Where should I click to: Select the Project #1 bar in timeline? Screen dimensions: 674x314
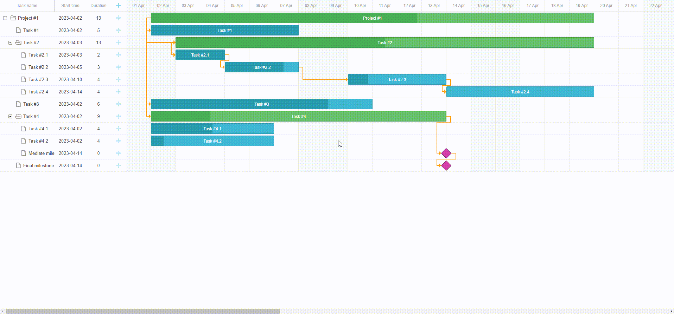(373, 18)
